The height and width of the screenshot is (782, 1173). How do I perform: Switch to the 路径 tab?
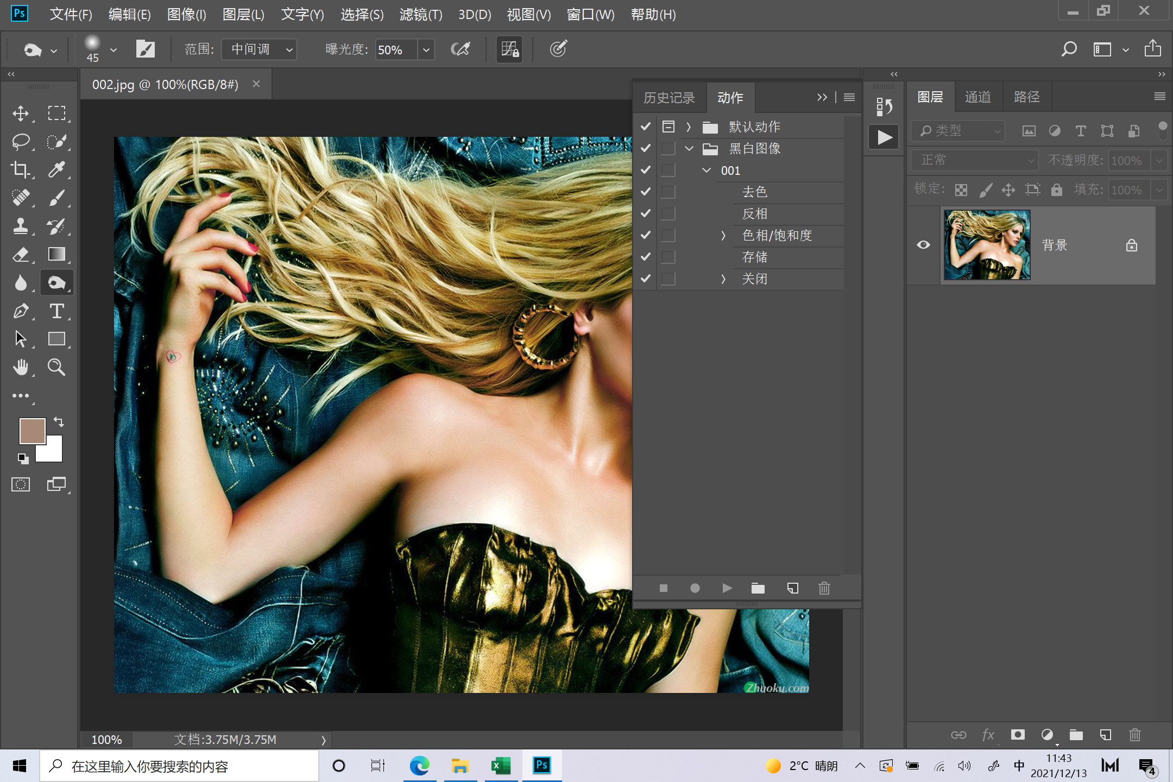(x=1027, y=97)
